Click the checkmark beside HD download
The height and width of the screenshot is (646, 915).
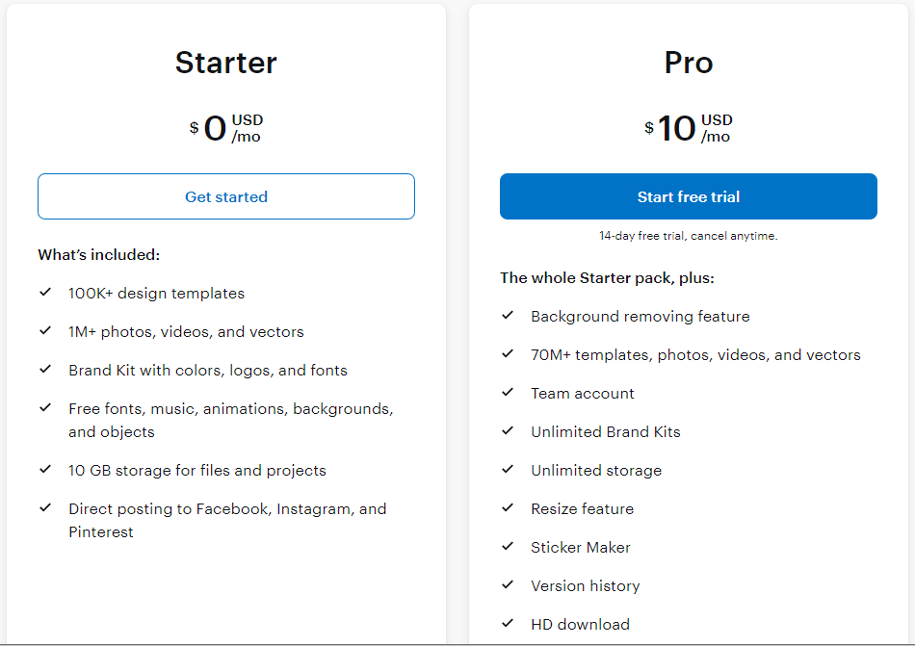pyautogui.click(x=508, y=624)
